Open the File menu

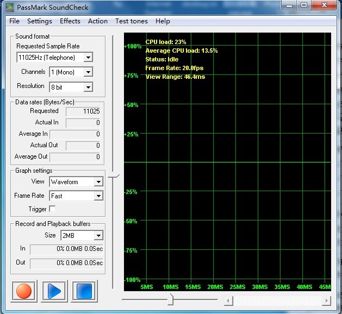click(15, 21)
